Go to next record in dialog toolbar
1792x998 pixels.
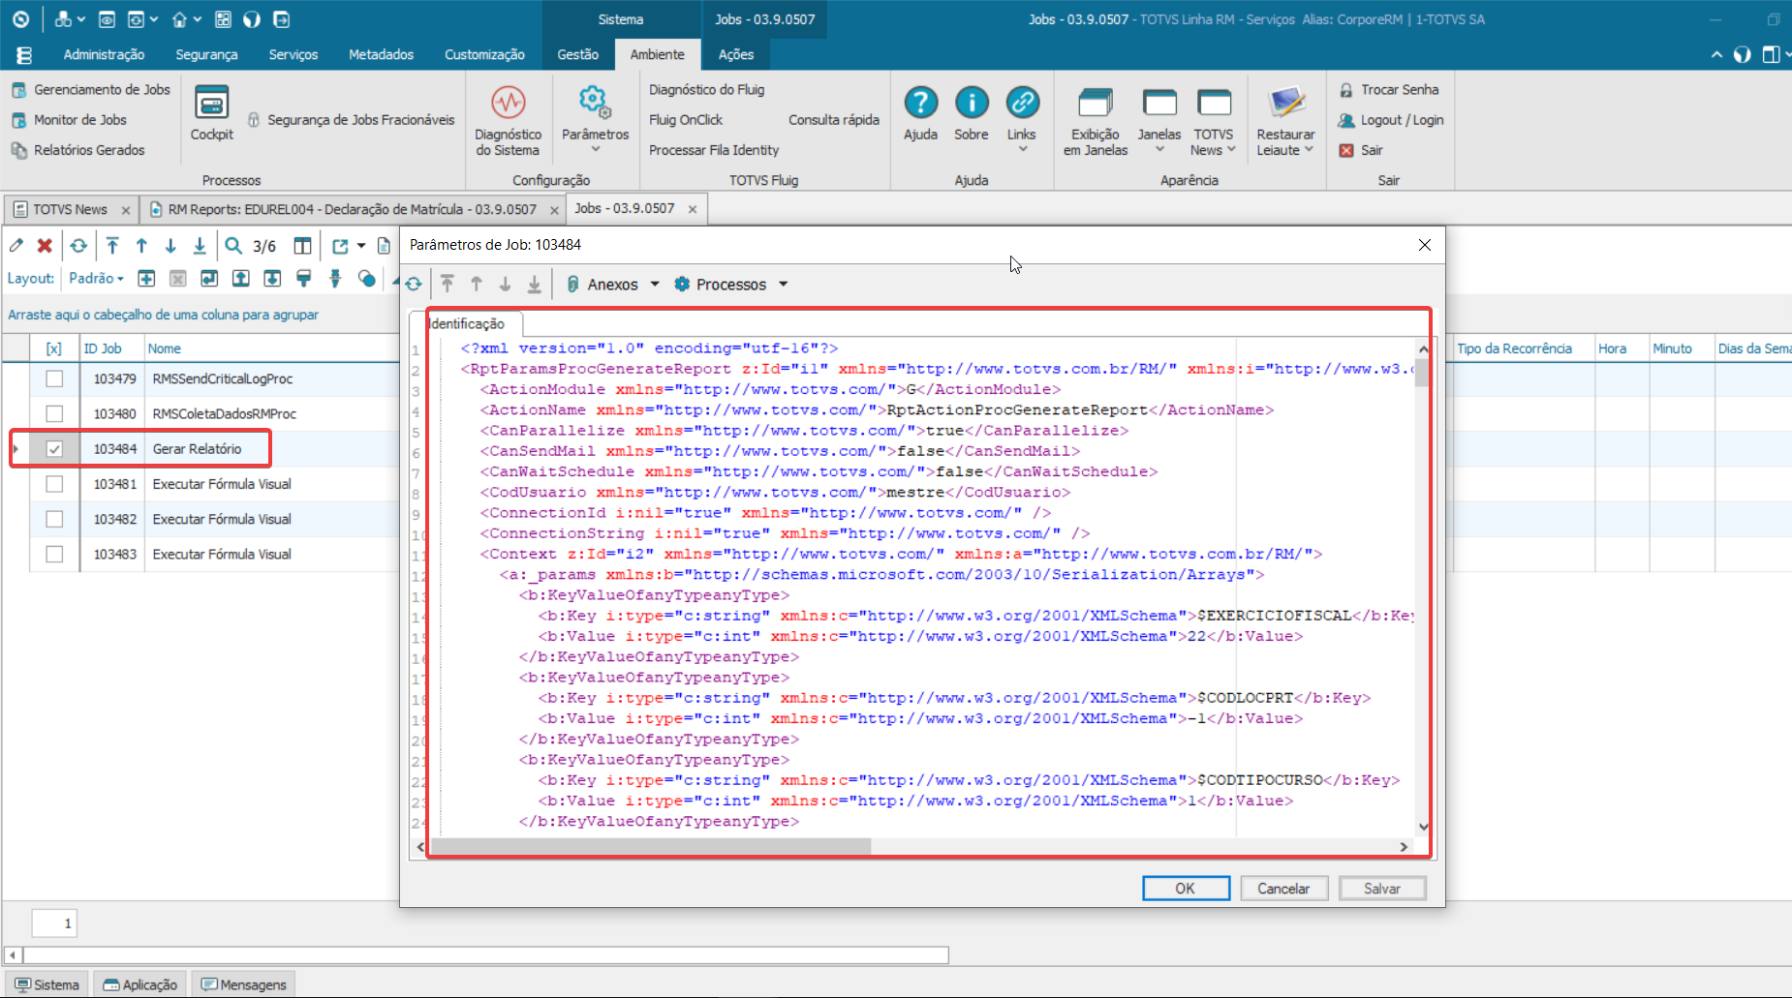[x=505, y=284]
